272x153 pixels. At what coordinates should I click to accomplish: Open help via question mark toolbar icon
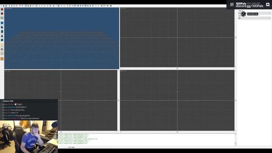tap(110, 6)
